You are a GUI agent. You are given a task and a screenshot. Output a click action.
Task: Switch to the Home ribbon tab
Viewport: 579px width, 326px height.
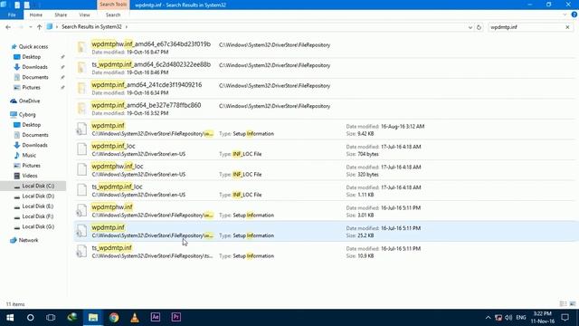pos(36,14)
